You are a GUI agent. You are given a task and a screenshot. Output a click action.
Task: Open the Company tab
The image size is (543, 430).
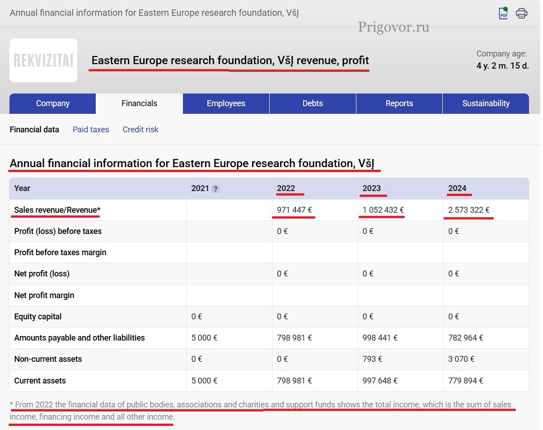(52, 103)
